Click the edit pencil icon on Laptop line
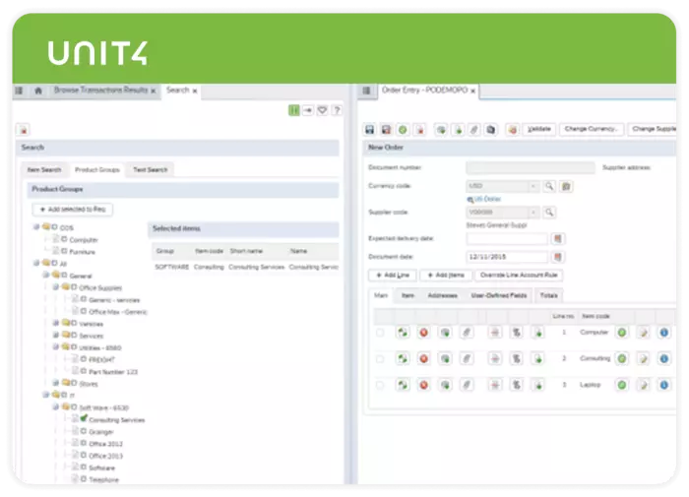The height and width of the screenshot is (497, 689). (644, 386)
